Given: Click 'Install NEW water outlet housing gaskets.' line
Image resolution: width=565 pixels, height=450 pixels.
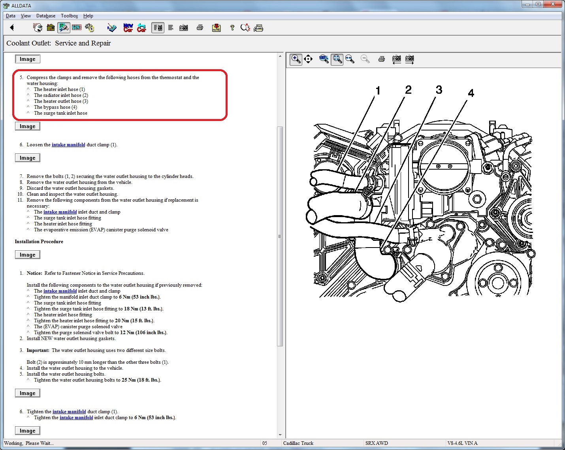Looking at the screenshot, I should [x=71, y=338].
